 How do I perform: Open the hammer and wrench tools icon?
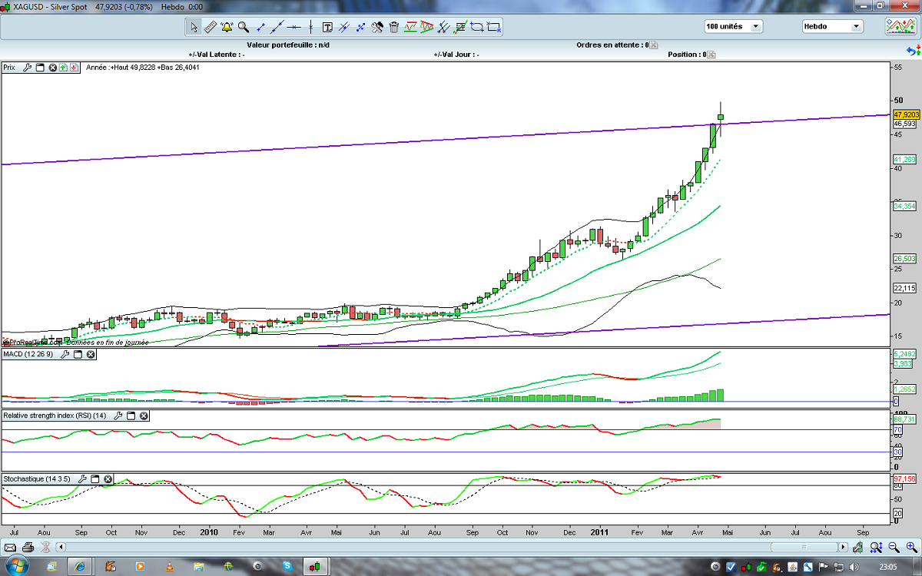click(377, 28)
